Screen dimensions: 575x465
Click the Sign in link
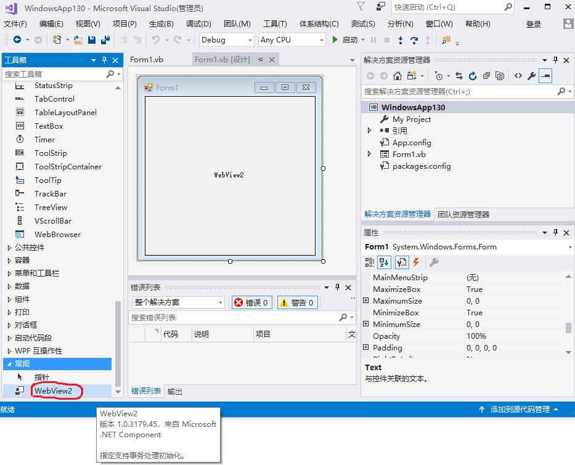pos(534,24)
